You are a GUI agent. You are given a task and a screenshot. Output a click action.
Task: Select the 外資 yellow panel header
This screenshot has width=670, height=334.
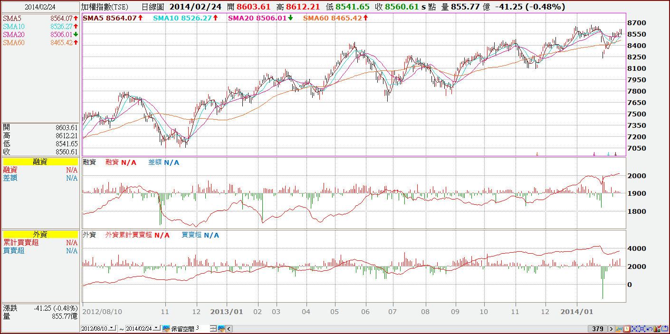click(x=40, y=234)
